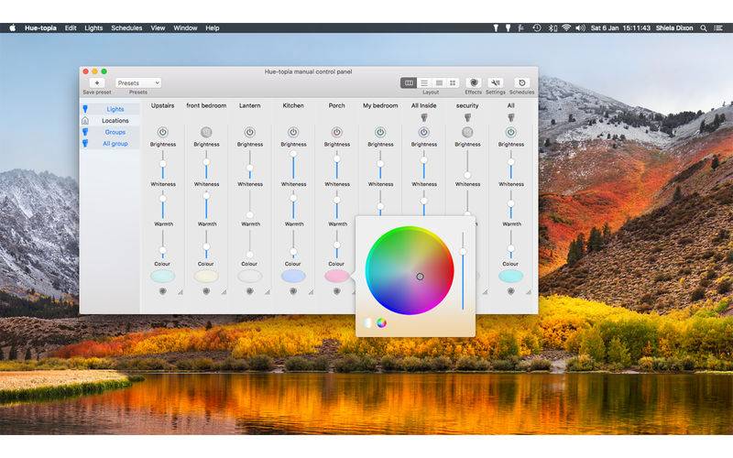Click the colour popover brightness slider

point(463,270)
